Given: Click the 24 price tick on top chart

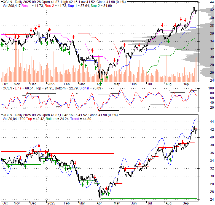Looking at the screenshot, I should (x=212, y=80).
